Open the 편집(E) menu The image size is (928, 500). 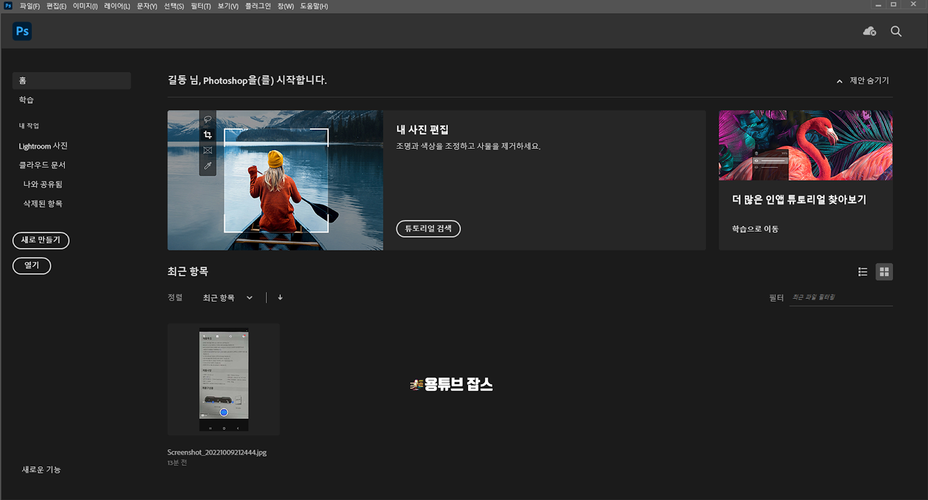click(x=56, y=6)
